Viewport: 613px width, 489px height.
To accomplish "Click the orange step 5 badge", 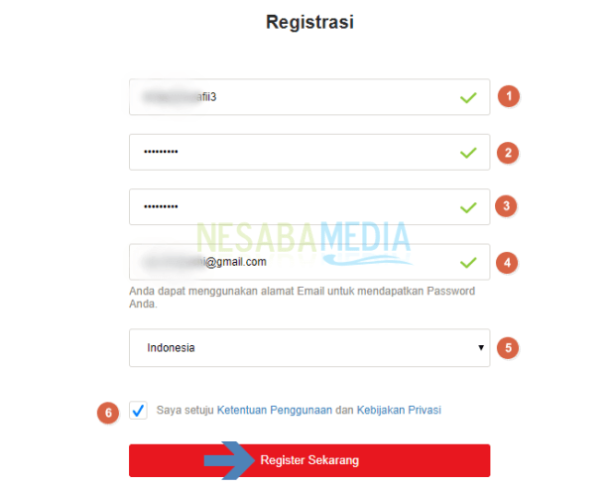I will tap(508, 348).
